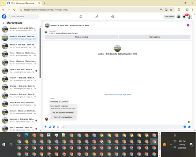Open the Chrome tab search dropdown
This screenshot has width=196, height=157.
[3, 3]
